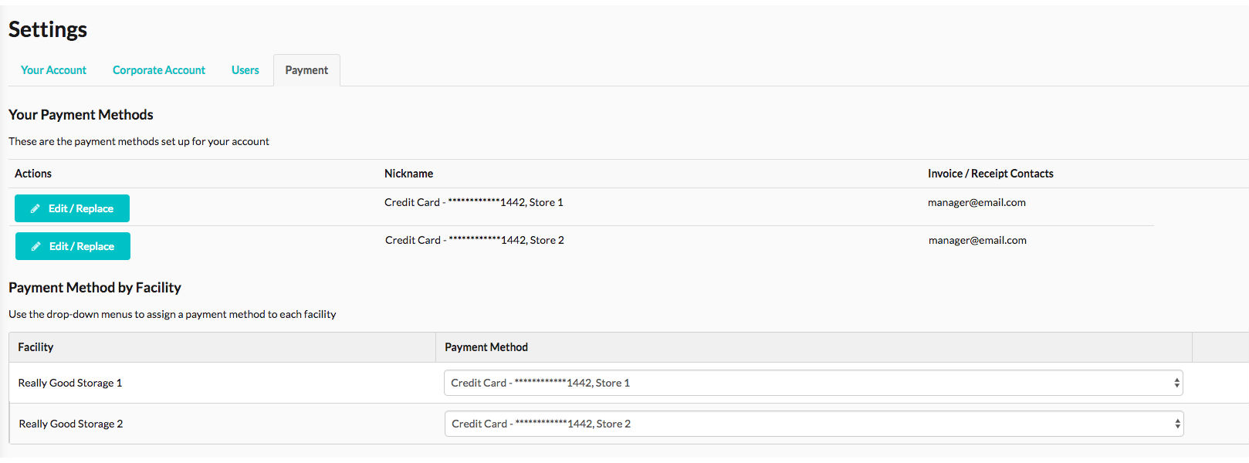This screenshot has width=1249, height=463.
Task: Open payment method dropdown for Really Good Storage 1
Action: [814, 383]
